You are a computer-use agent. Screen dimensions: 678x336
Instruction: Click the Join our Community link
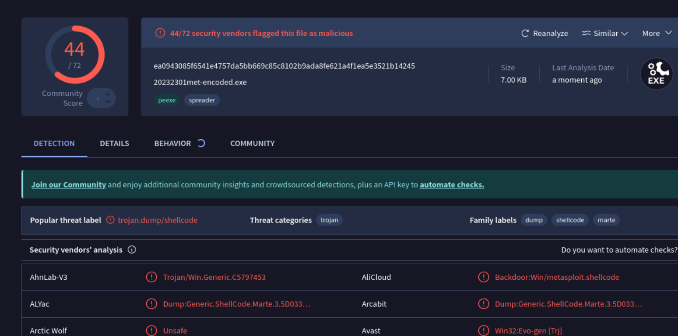pos(69,185)
